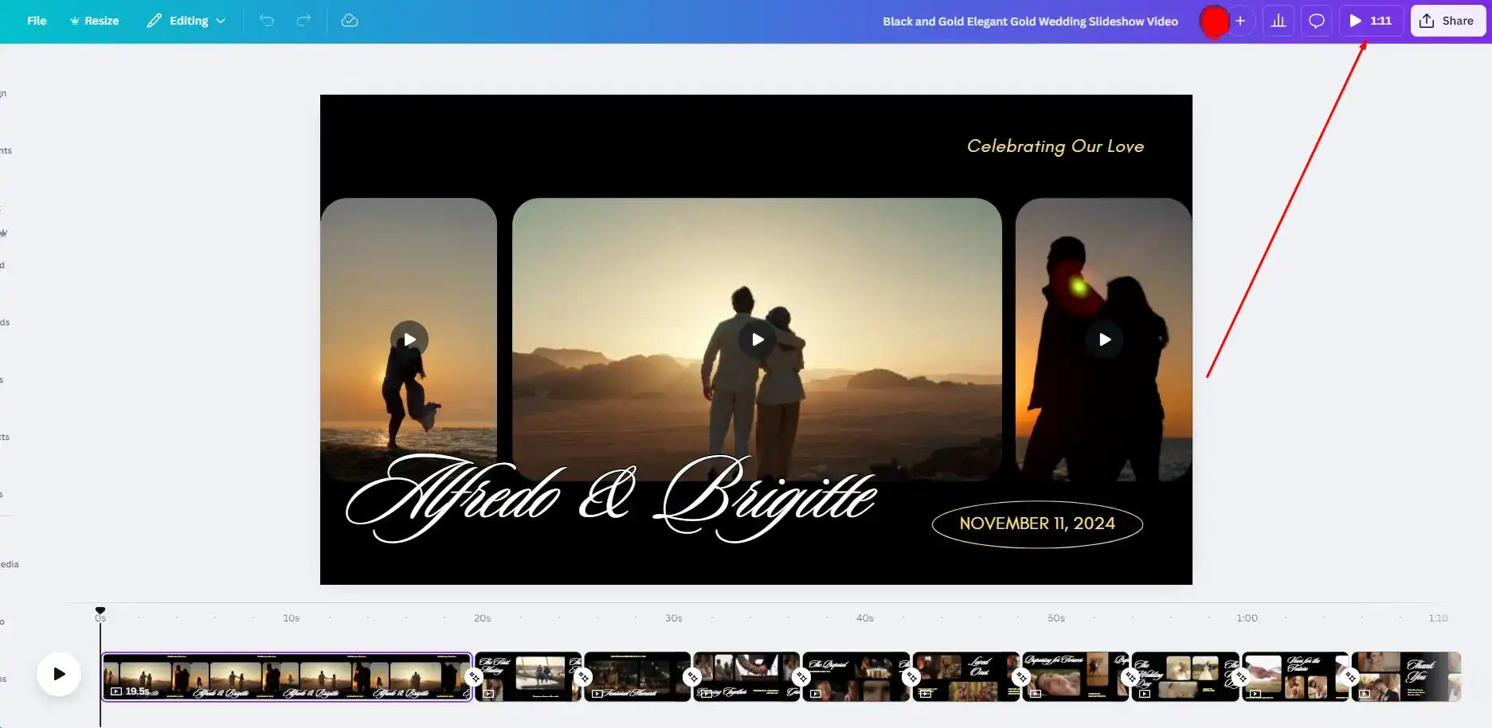Screen dimensions: 1492x728
Task: Select the 'Thank You' final clip
Action: [1406, 677]
